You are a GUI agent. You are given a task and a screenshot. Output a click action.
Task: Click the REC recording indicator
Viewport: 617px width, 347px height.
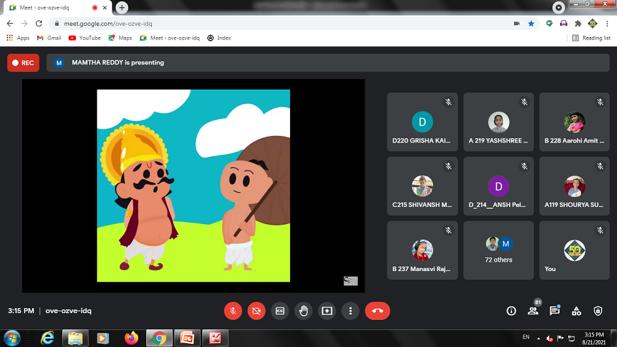[x=23, y=62]
